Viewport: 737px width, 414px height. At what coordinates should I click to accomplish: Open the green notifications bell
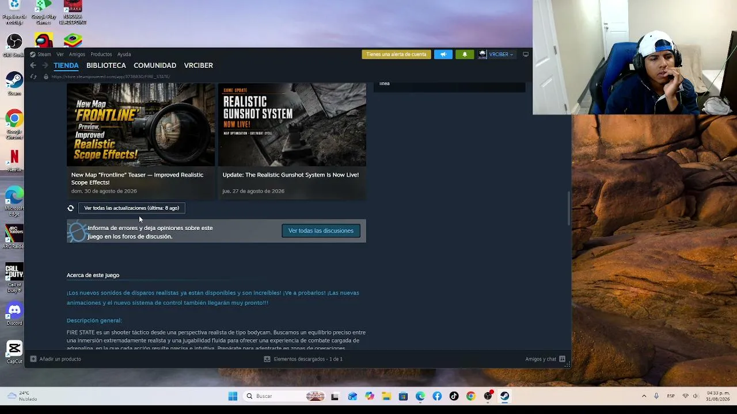tap(465, 55)
